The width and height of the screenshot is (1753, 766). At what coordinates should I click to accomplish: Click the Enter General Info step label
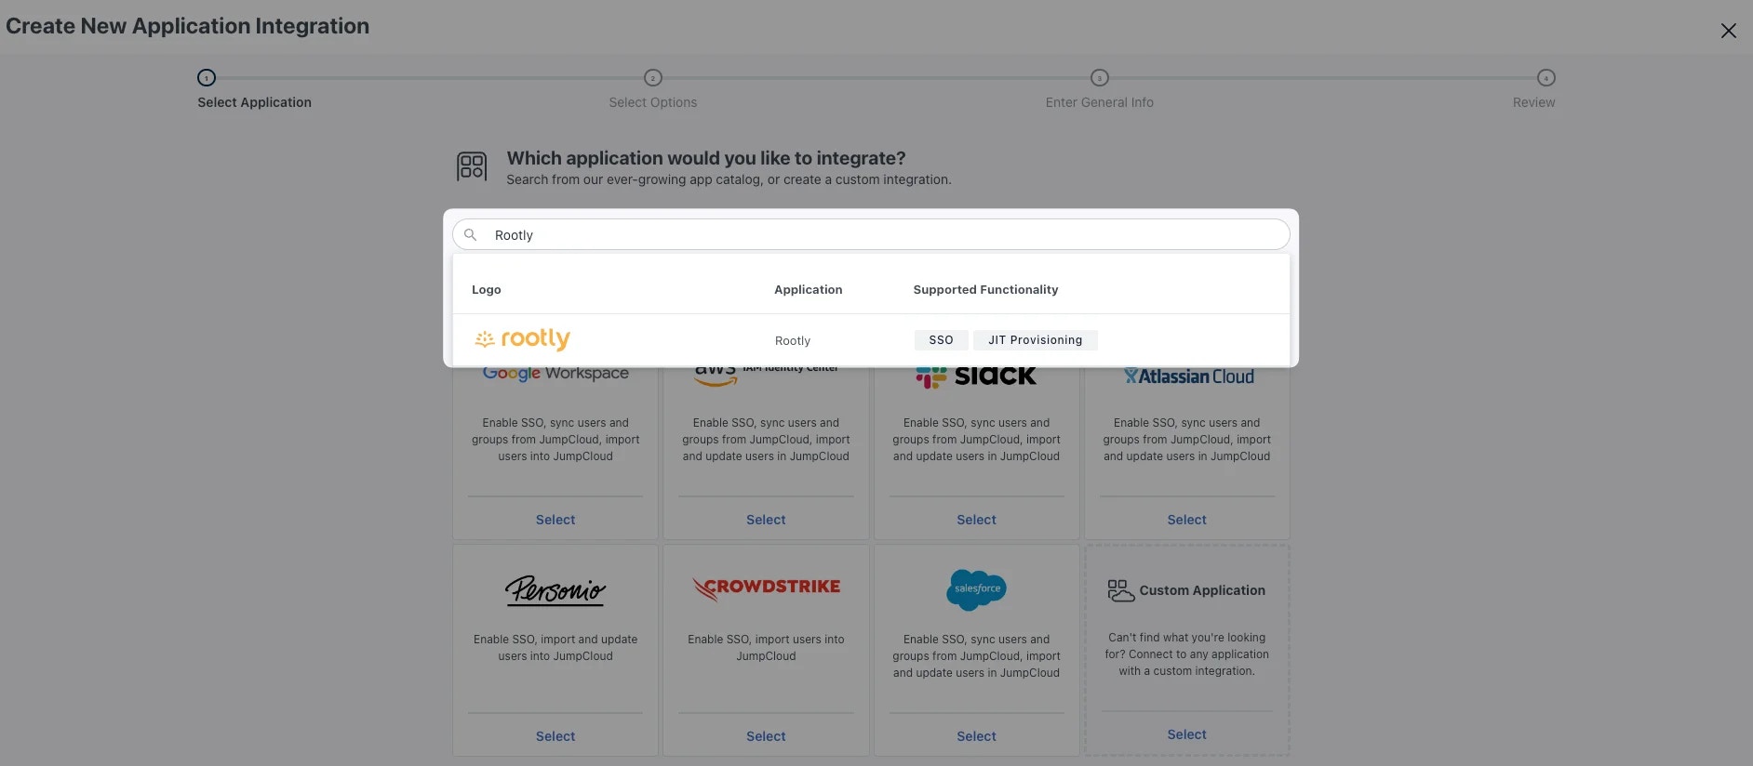point(1100,102)
